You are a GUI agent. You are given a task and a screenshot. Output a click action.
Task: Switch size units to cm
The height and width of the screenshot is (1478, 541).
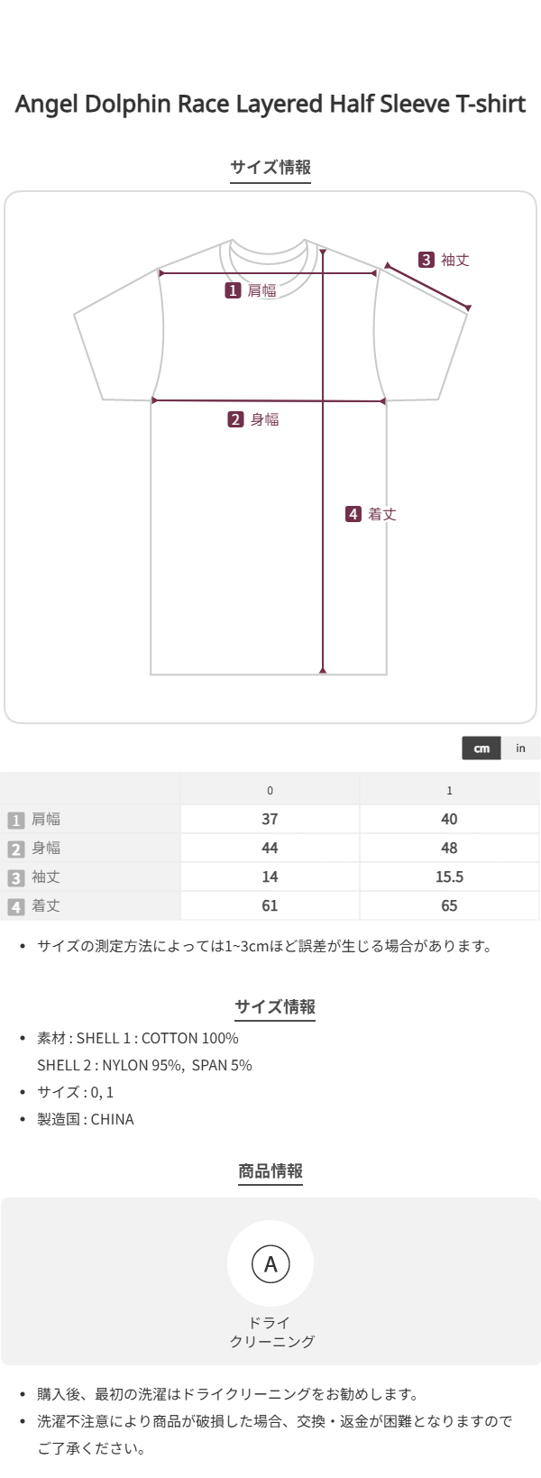coord(482,748)
